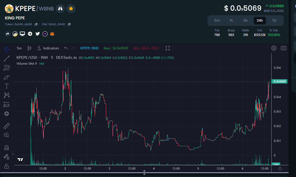The width and height of the screenshot is (296, 177).
Task: Select the 6h timeframe tab
Action: (x=245, y=20)
